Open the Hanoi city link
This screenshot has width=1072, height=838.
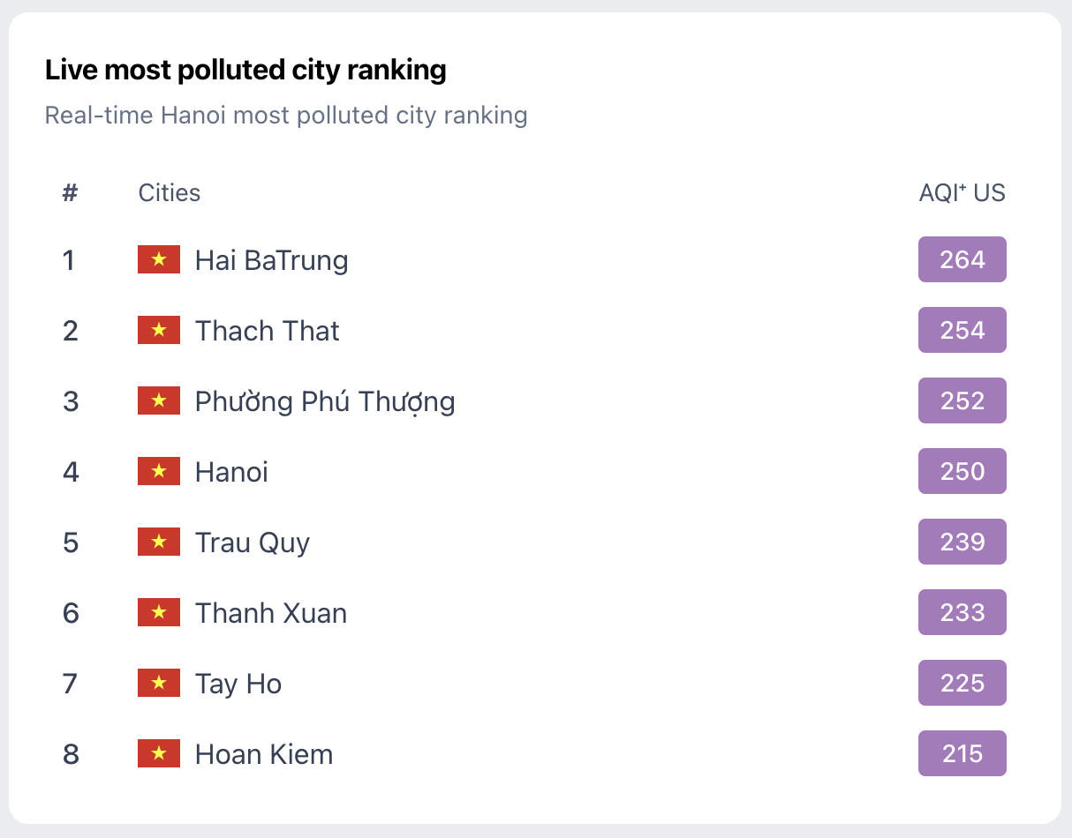(231, 472)
